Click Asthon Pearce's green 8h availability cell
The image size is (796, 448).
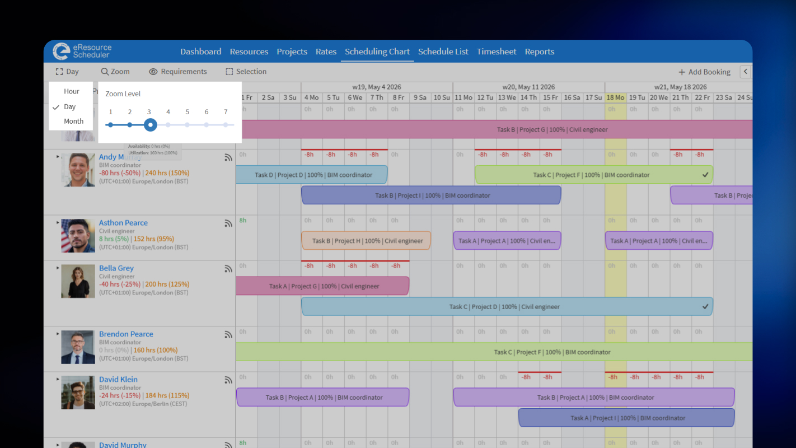point(243,221)
